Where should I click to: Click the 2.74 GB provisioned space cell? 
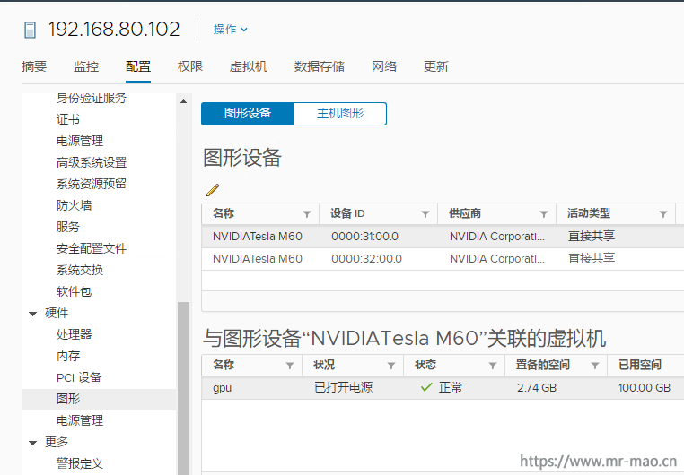537,387
